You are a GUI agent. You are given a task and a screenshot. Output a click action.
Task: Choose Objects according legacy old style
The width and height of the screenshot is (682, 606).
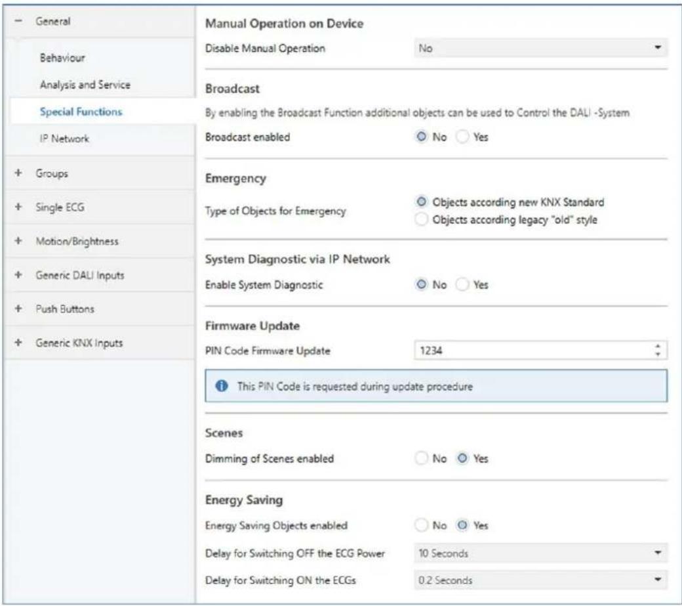[x=422, y=219]
